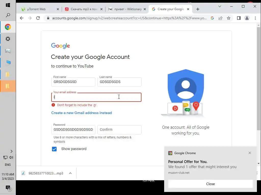Open tab search dropdown chevron
261x195 pixels.
[x=220, y=6]
